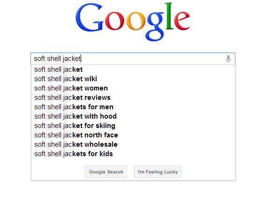Click the voice search microphone icon

(x=228, y=59)
